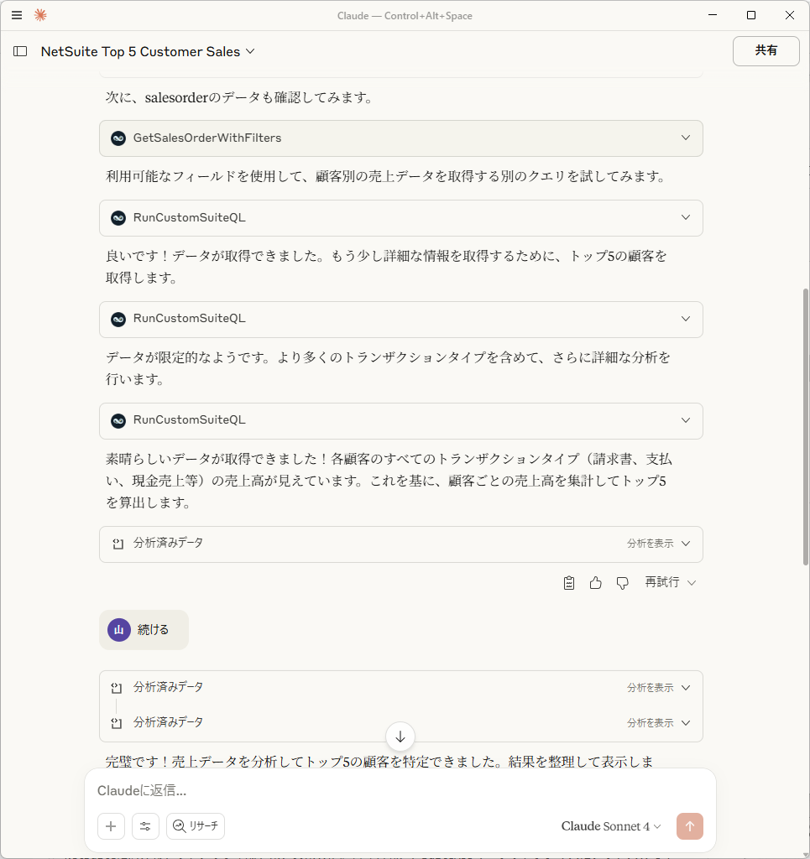The height and width of the screenshot is (859, 810).
Task: Click the リサーチ research button
Action: click(196, 826)
